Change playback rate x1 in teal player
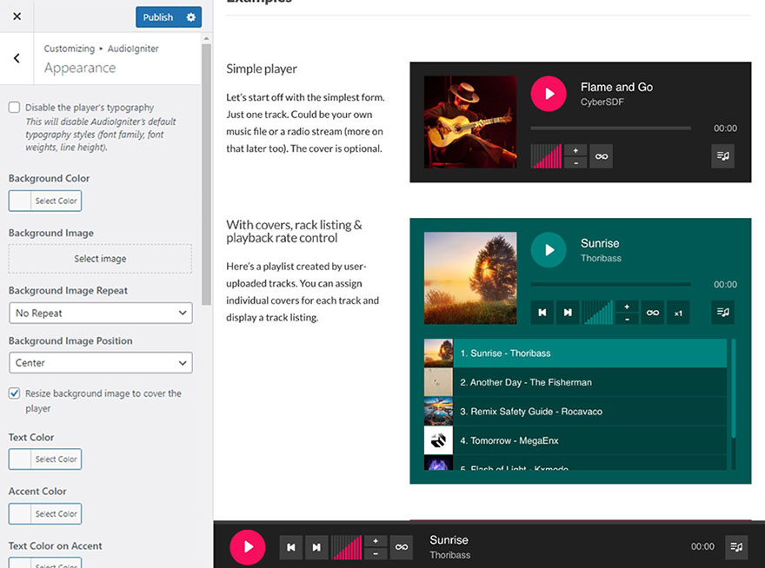This screenshot has width=765, height=568. (x=678, y=313)
